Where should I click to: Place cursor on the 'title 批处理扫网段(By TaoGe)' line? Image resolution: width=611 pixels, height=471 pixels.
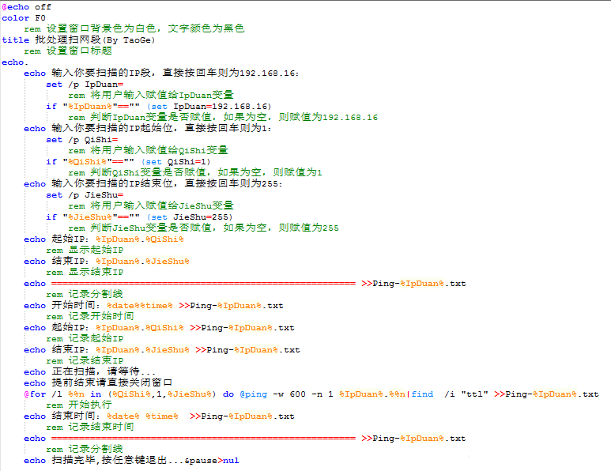coord(78,40)
